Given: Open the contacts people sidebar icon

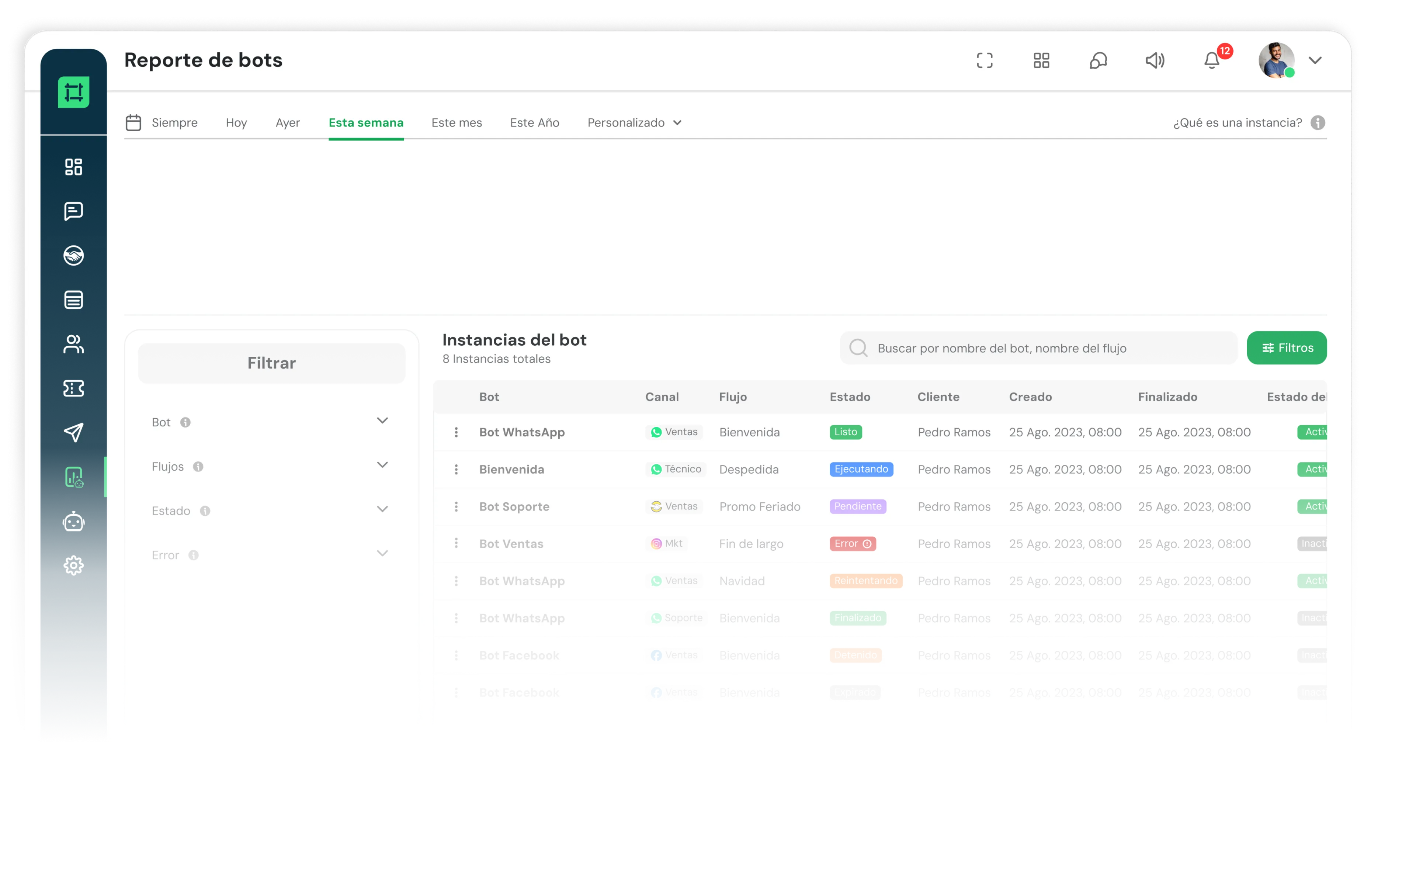Looking at the screenshot, I should click(x=73, y=344).
